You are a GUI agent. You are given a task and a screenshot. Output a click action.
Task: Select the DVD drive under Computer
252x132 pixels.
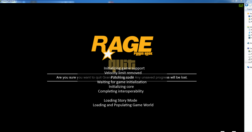click(x=250, y=59)
